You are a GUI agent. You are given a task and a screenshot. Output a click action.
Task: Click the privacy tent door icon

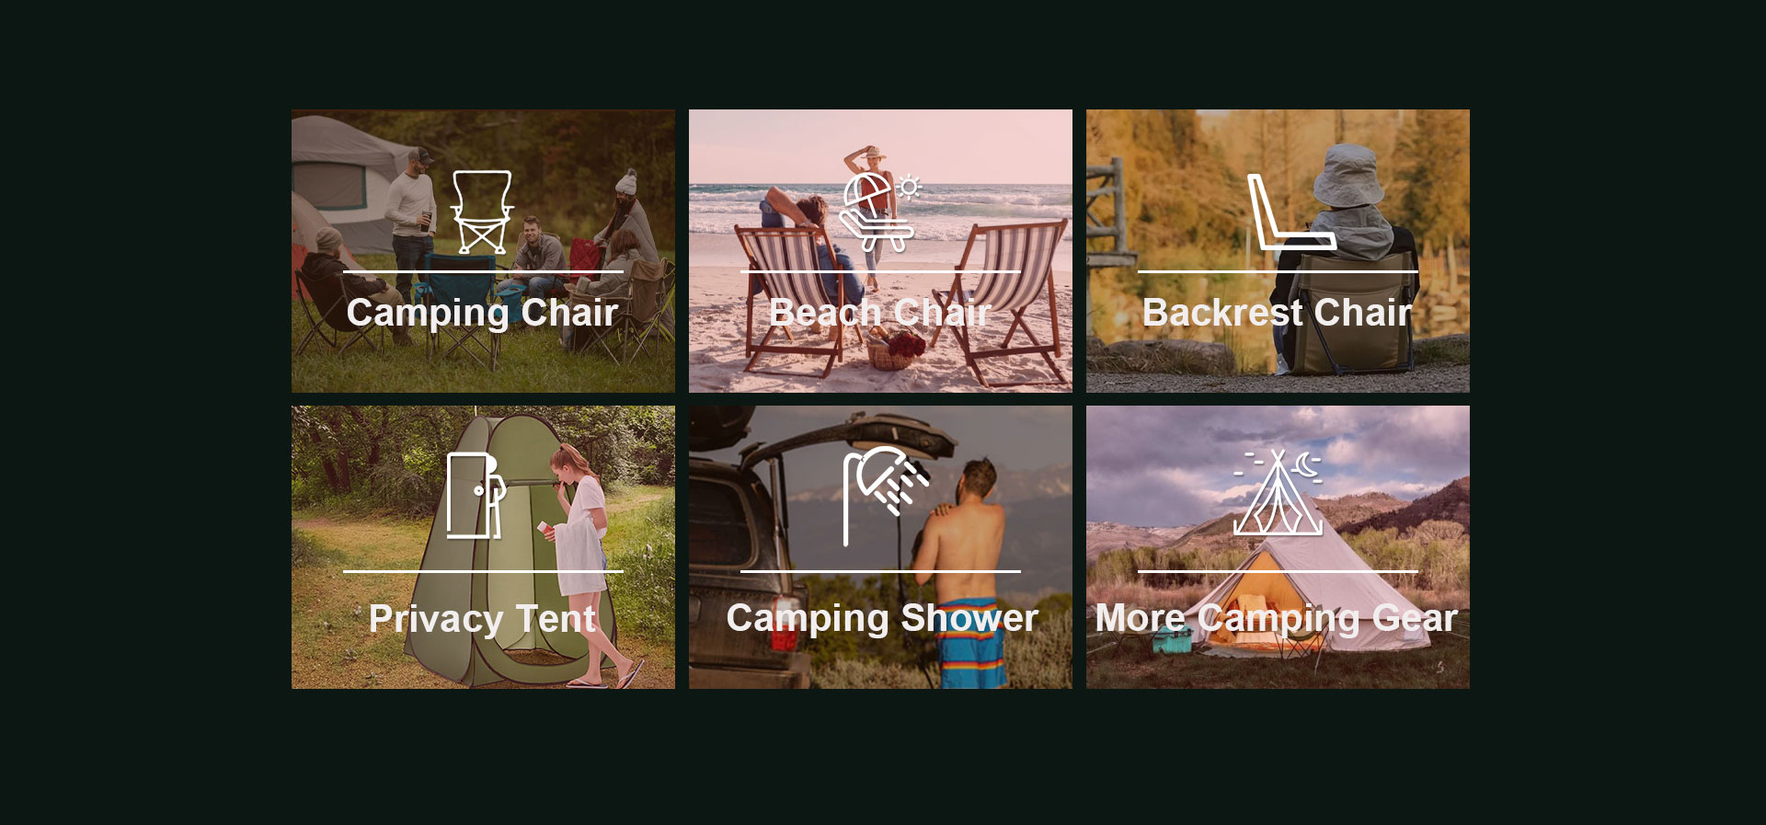click(476, 495)
